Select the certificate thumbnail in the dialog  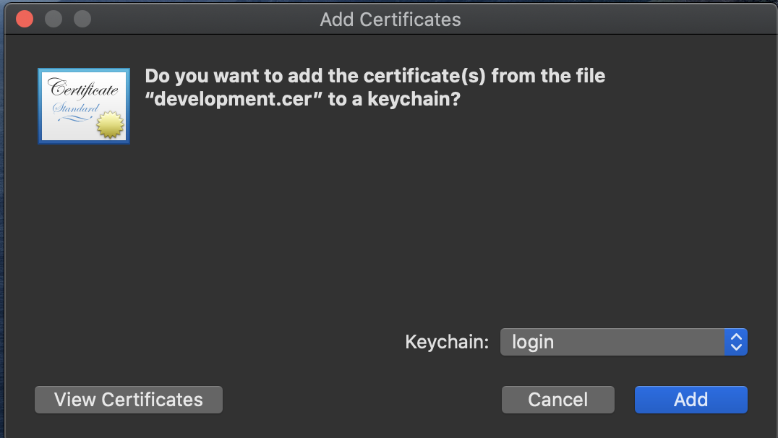coord(83,106)
